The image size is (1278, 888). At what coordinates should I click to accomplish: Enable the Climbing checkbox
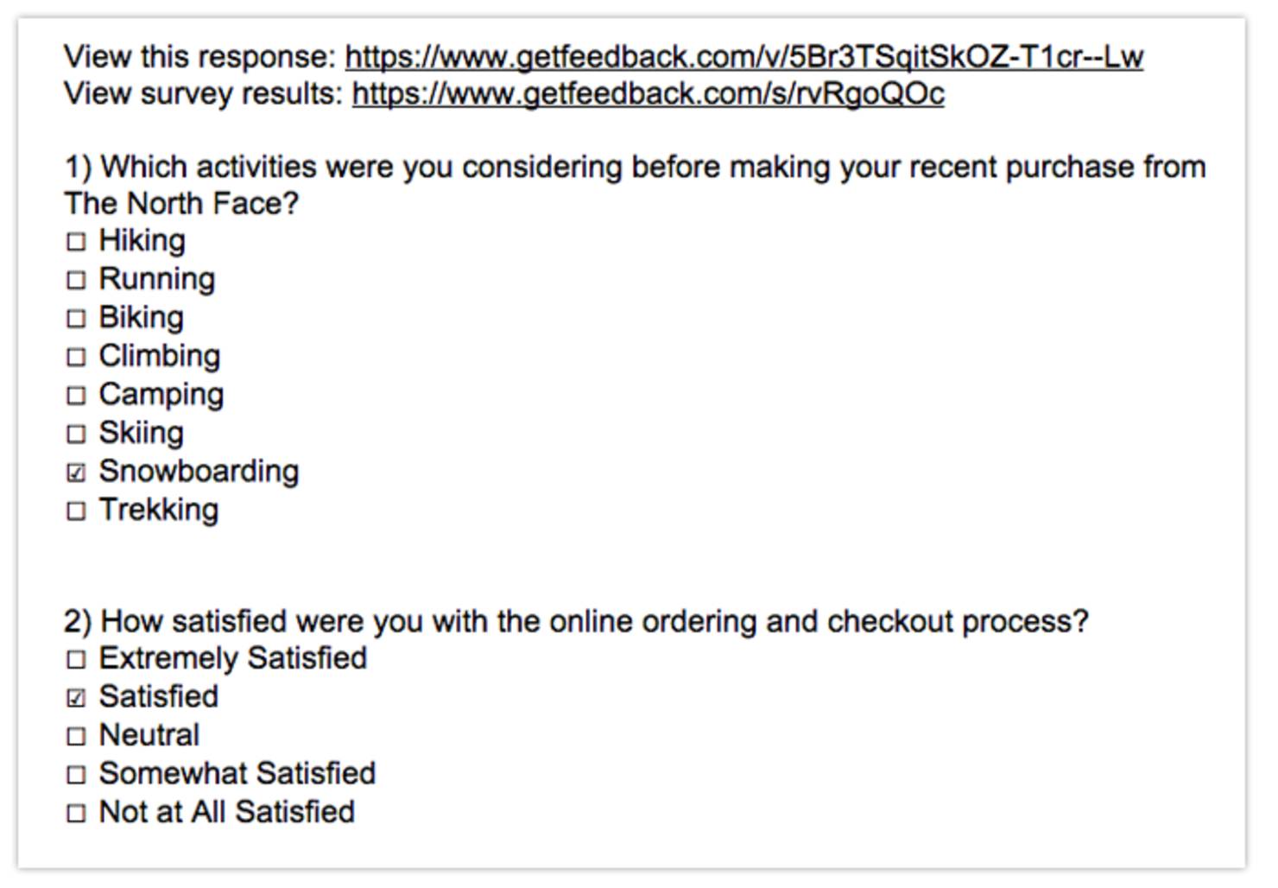click(76, 357)
